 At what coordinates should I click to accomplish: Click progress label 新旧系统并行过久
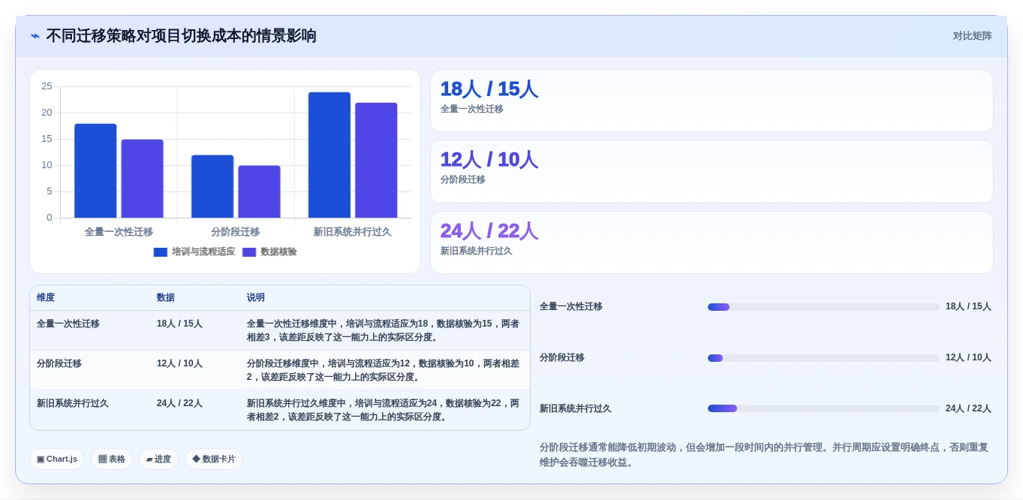click(x=576, y=408)
